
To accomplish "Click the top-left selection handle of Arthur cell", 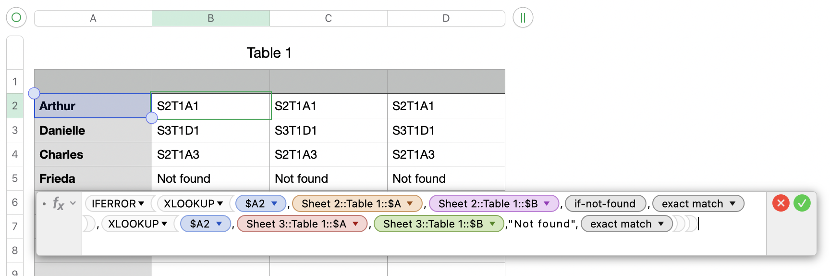I will [x=34, y=93].
